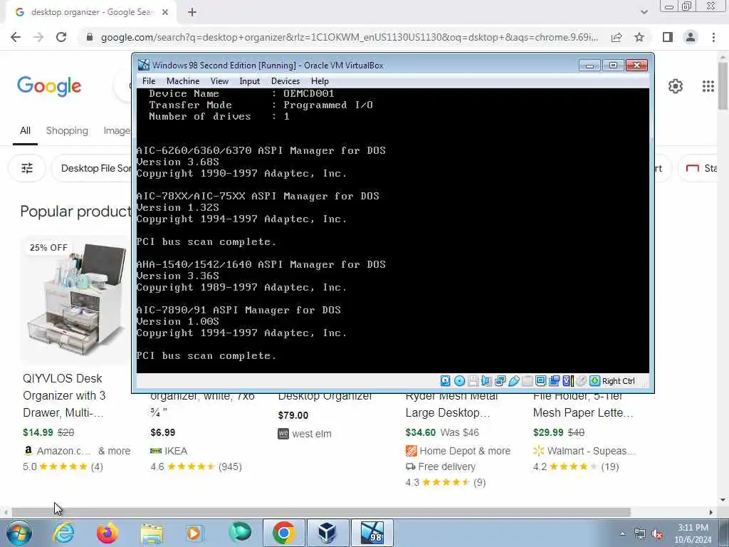This screenshot has height=547, width=729.
Task: Click the site lock icon in address bar
Action: pyautogui.click(x=90, y=37)
